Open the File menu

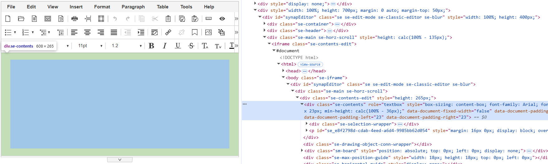click(11, 7)
